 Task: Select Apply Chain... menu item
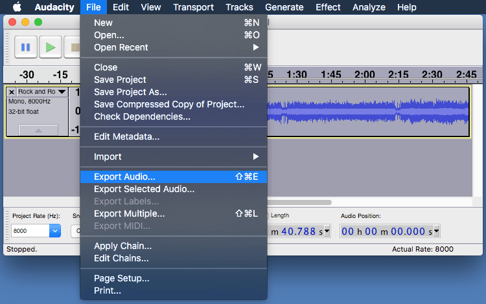(x=174, y=246)
